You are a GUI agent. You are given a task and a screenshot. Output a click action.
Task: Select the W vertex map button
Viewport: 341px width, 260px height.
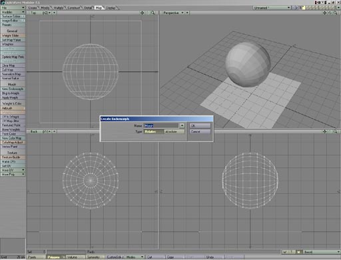point(285,252)
